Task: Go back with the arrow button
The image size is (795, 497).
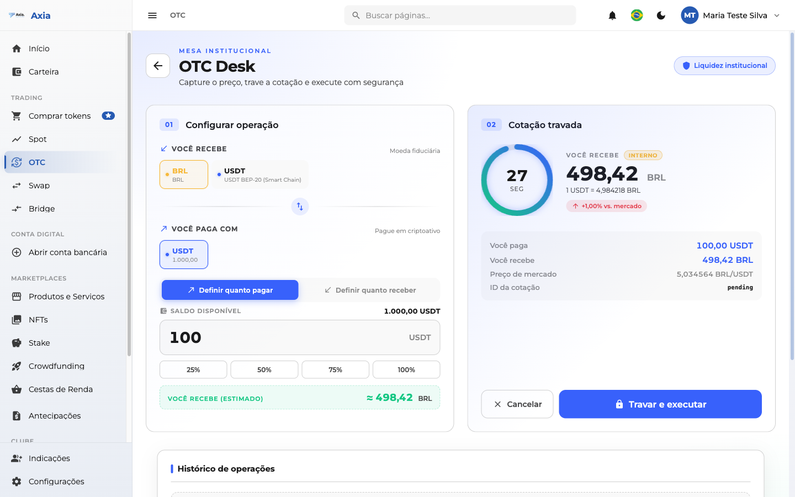Action: click(158, 66)
